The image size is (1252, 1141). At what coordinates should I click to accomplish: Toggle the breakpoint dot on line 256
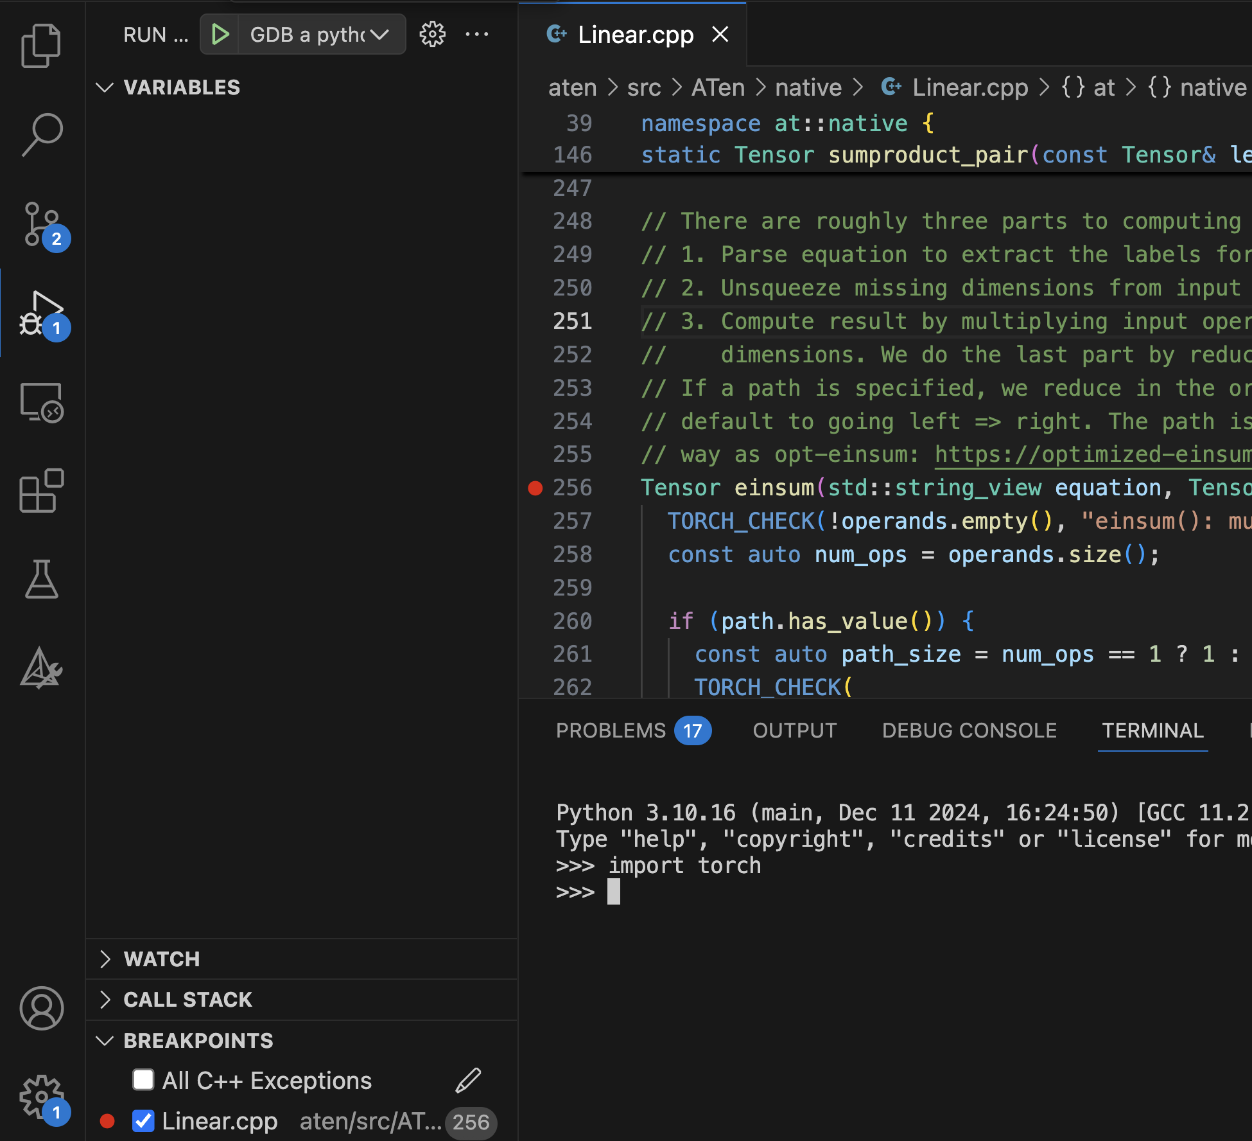click(x=535, y=488)
